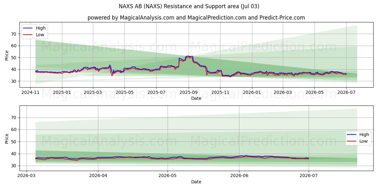The width and height of the screenshot is (378, 189).
Task: Click the '2026-05' label on bottom chart axis
Action: click(167, 176)
